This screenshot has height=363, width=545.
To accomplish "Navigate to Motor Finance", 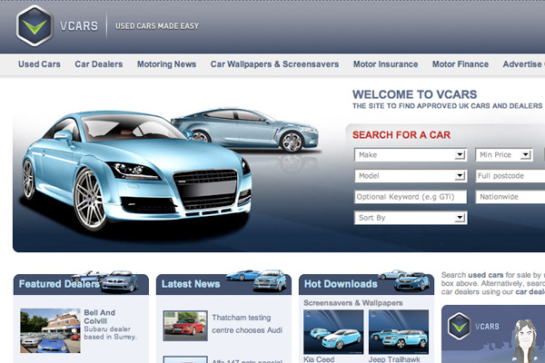I will [x=461, y=64].
